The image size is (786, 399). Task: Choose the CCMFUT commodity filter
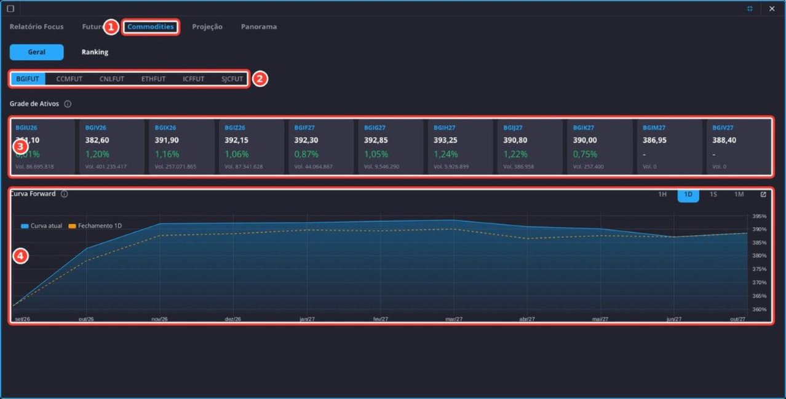69,79
